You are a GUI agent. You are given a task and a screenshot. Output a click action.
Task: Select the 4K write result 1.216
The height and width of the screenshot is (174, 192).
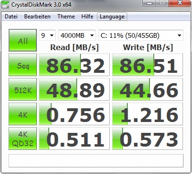148,114
